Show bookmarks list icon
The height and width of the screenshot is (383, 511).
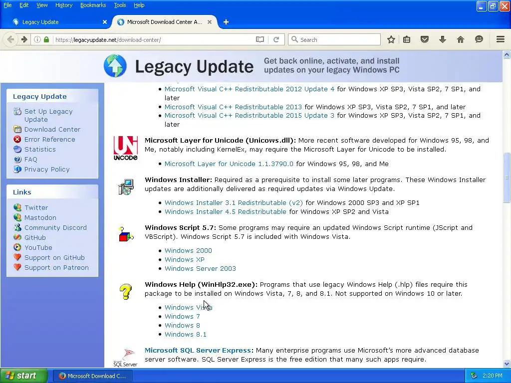click(x=406, y=39)
